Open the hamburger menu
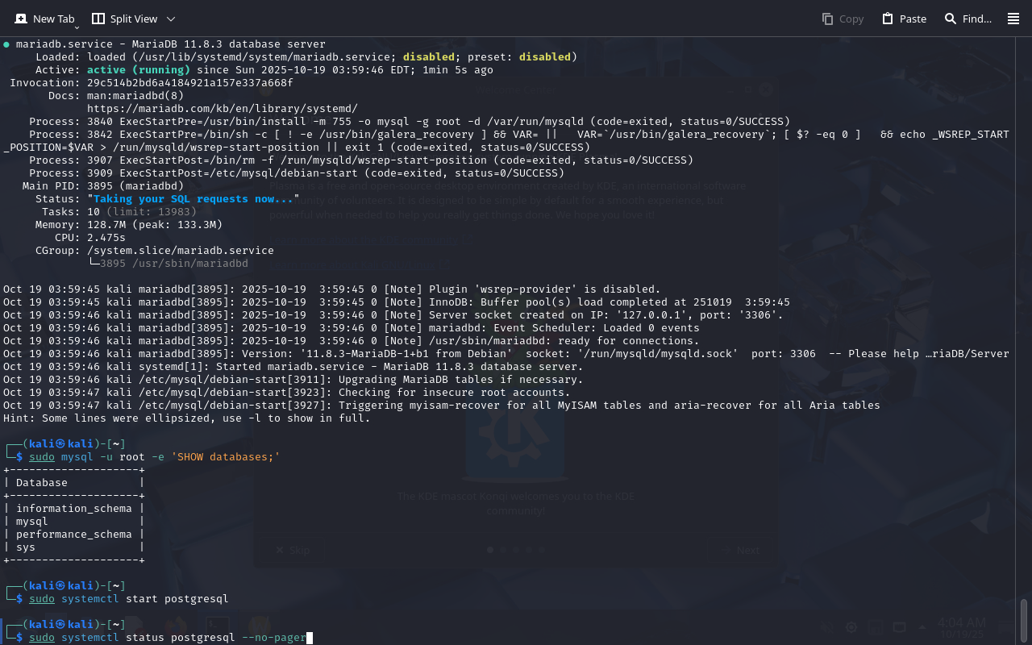 coord(1013,19)
